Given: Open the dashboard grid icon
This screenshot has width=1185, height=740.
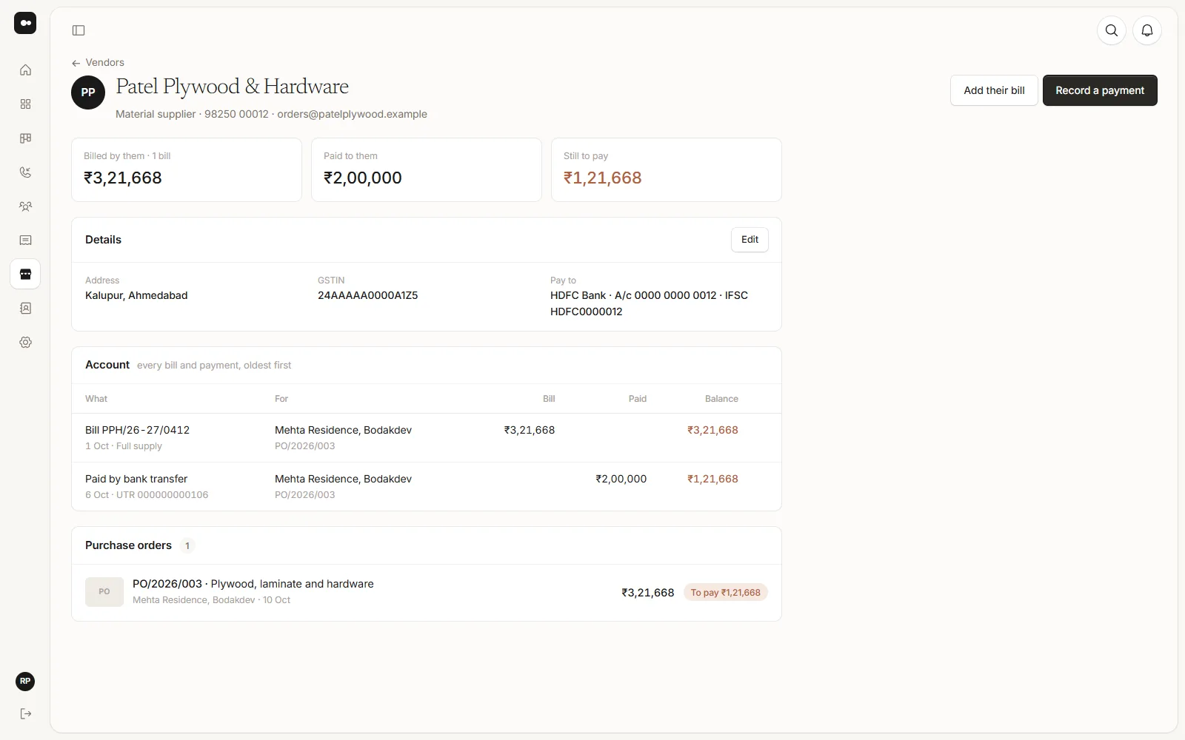Looking at the screenshot, I should [x=25, y=104].
